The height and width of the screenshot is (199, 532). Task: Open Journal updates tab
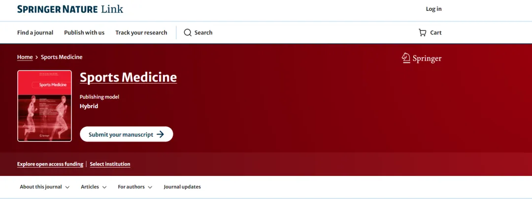(182, 187)
